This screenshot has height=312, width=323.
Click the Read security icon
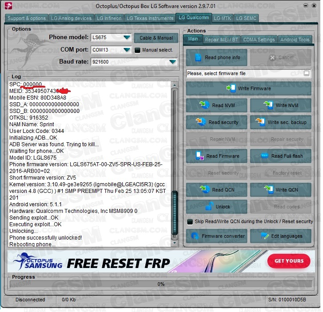pyautogui.click(x=201, y=122)
